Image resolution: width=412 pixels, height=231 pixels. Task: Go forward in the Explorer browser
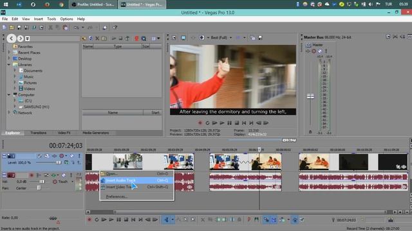(x=20, y=38)
